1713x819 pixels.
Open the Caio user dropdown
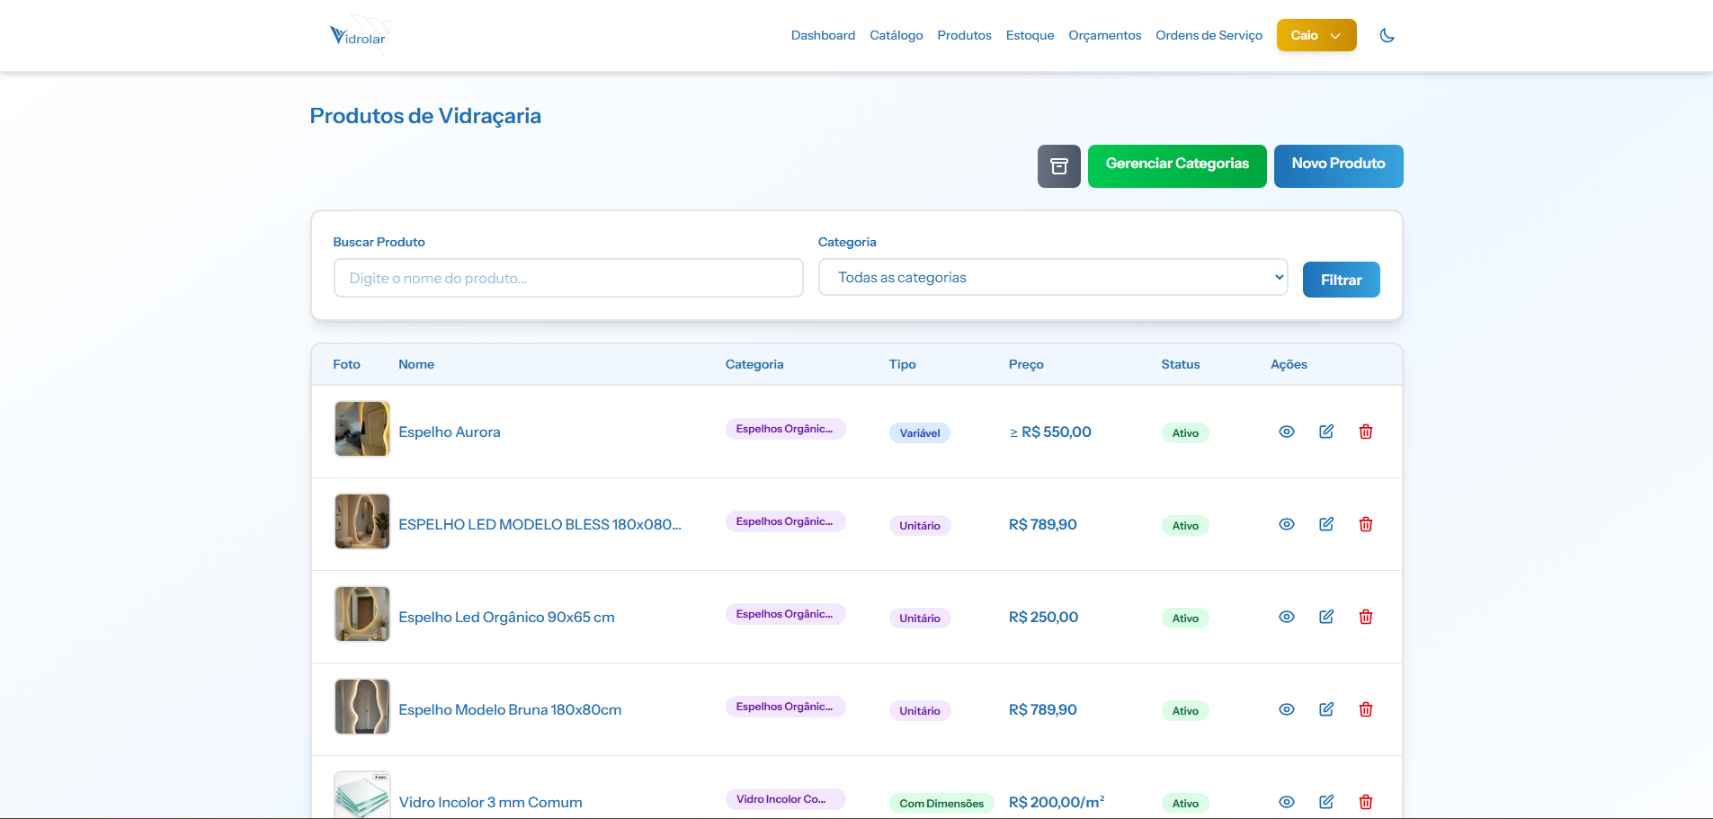pos(1316,35)
